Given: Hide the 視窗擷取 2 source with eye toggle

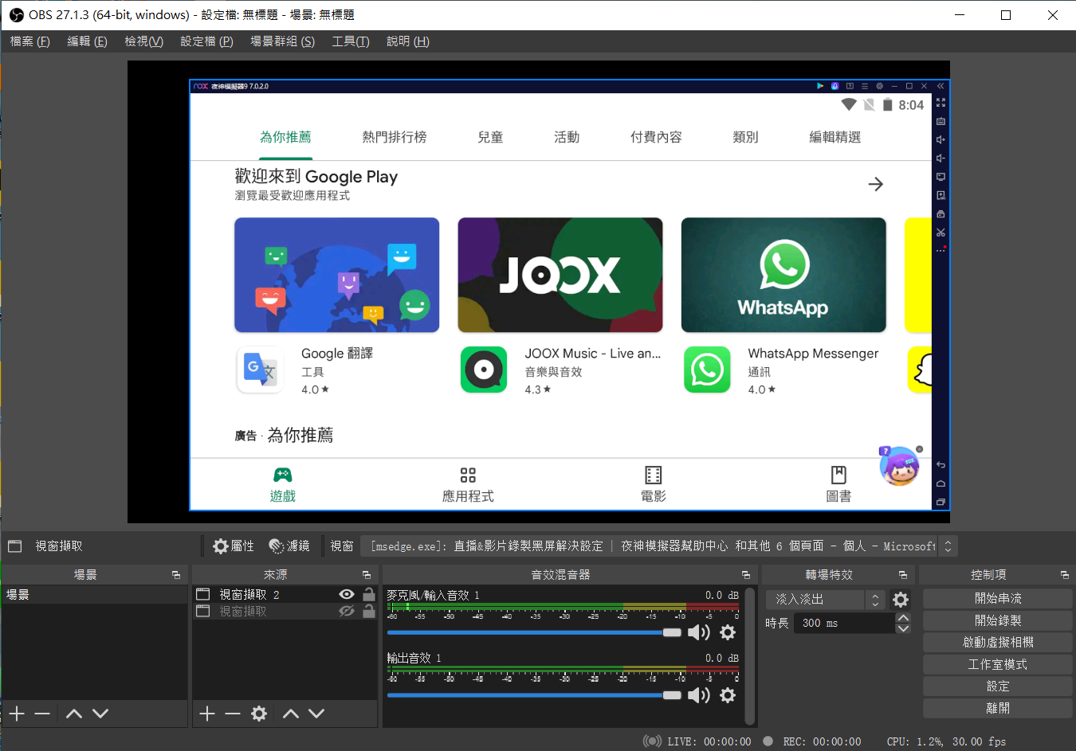Looking at the screenshot, I should pyautogui.click(x=347, y=593).
